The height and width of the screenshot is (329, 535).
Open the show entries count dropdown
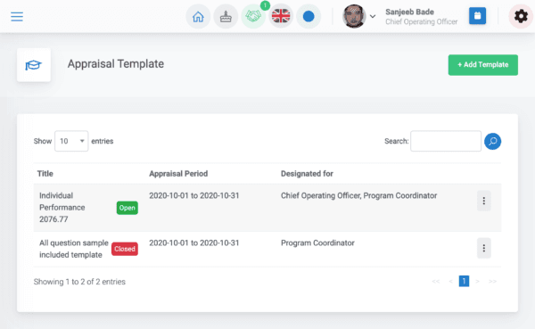(x=71, y=141)
